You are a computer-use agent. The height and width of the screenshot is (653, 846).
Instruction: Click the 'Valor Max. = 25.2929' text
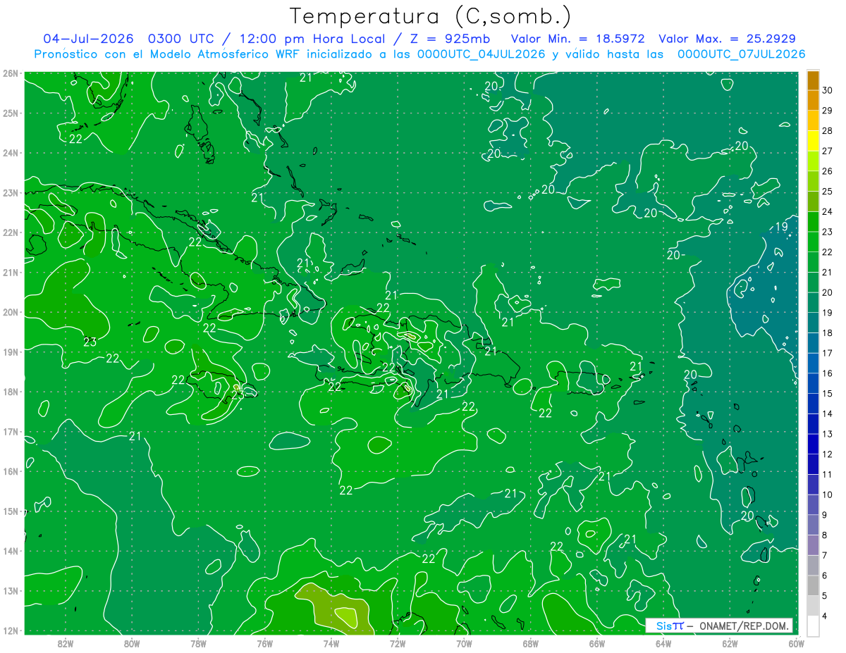[x=727, y=39]
